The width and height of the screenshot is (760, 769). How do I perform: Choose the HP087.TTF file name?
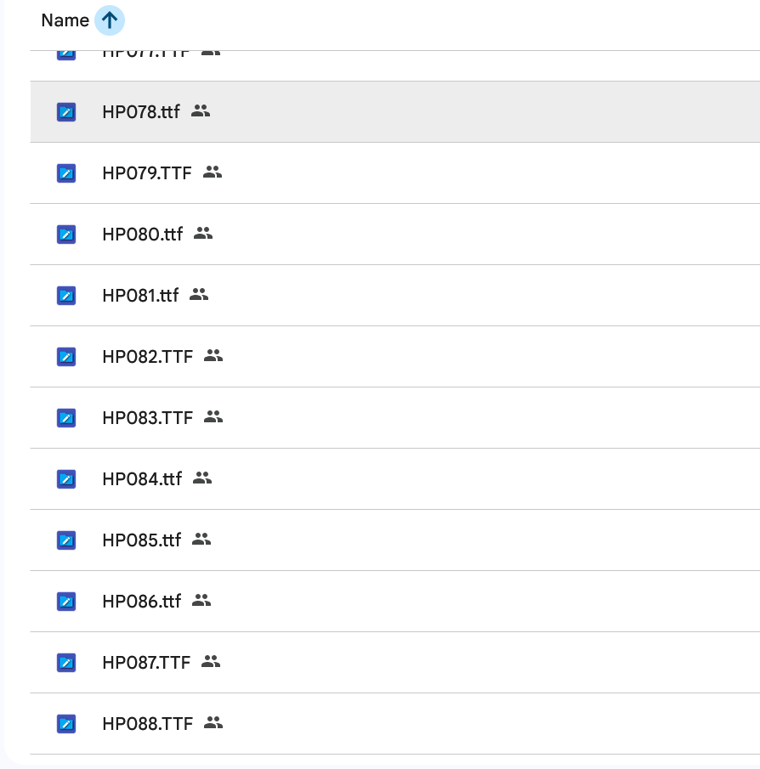coord(146,662)
